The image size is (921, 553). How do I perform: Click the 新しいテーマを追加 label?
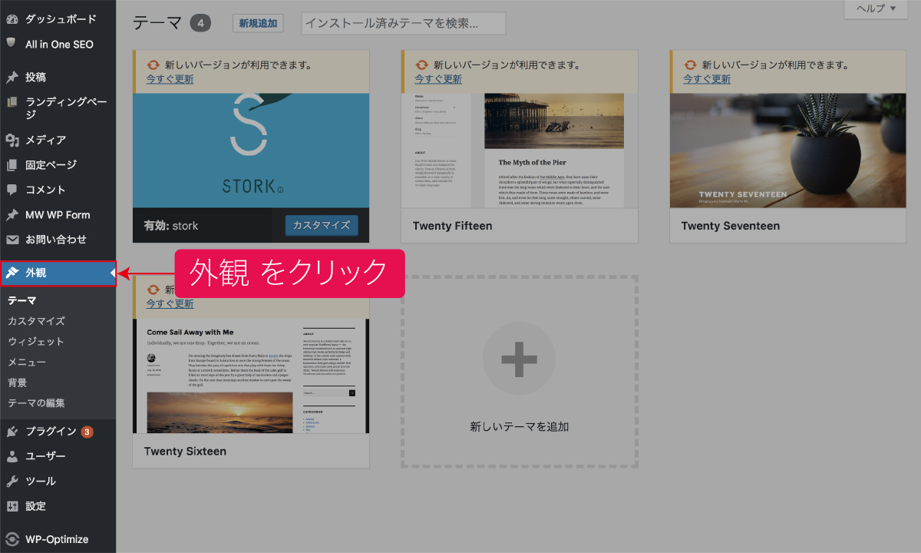tap(520, 426)
